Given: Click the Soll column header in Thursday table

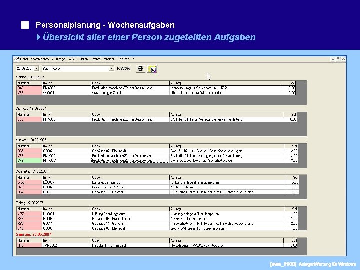Looking at the screenshot, I should point(292,177).
